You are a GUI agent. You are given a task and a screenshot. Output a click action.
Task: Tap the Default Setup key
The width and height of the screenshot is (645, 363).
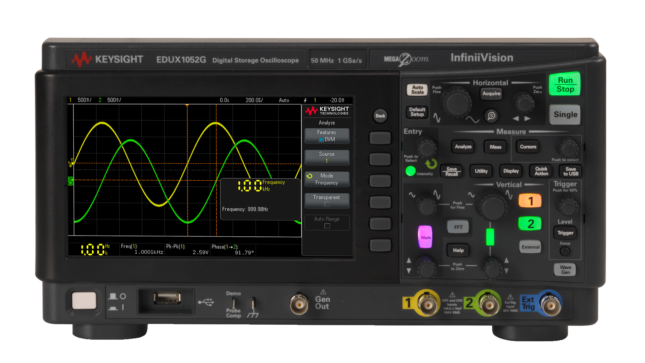[x=417, y=112]
